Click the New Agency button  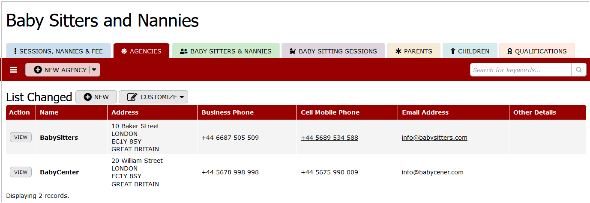coord(60,70)
